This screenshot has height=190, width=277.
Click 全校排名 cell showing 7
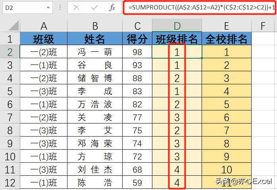[227, 130]
